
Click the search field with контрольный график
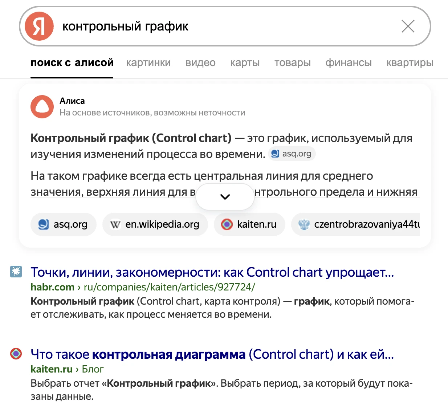click(218, 26)
